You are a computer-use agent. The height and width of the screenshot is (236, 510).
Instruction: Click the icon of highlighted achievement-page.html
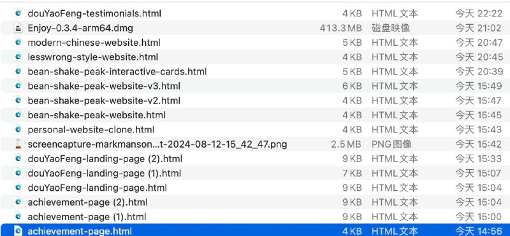[x=18, y=231]
